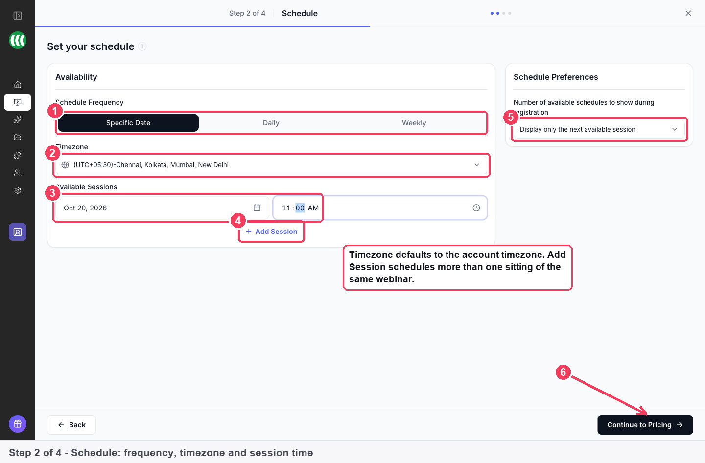Open the folder icon in sidebar
This screenshot has height=463, width=705.
(x=18, y=138)
